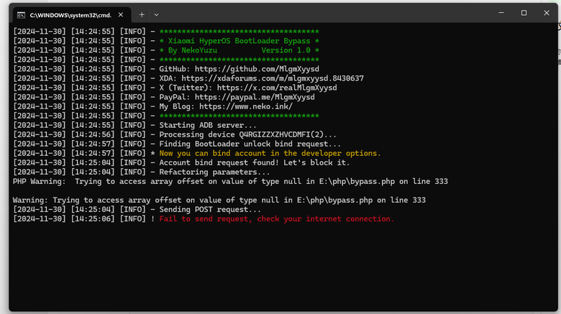Close the terminal window
Viewport: 561px width, 314px height.
point(547,13)
